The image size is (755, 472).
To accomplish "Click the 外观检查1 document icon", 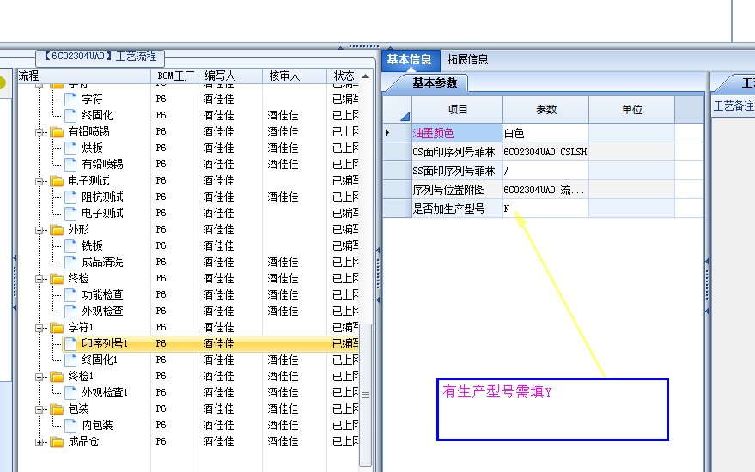I will [x=70, y=393].
